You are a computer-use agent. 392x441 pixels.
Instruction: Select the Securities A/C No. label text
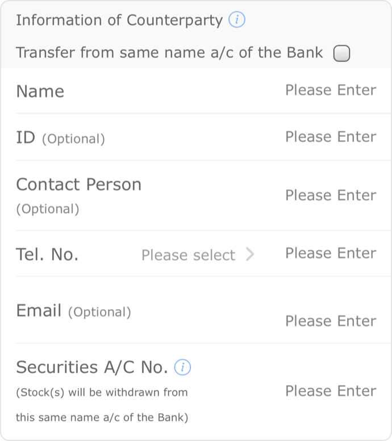click(92, 367)
